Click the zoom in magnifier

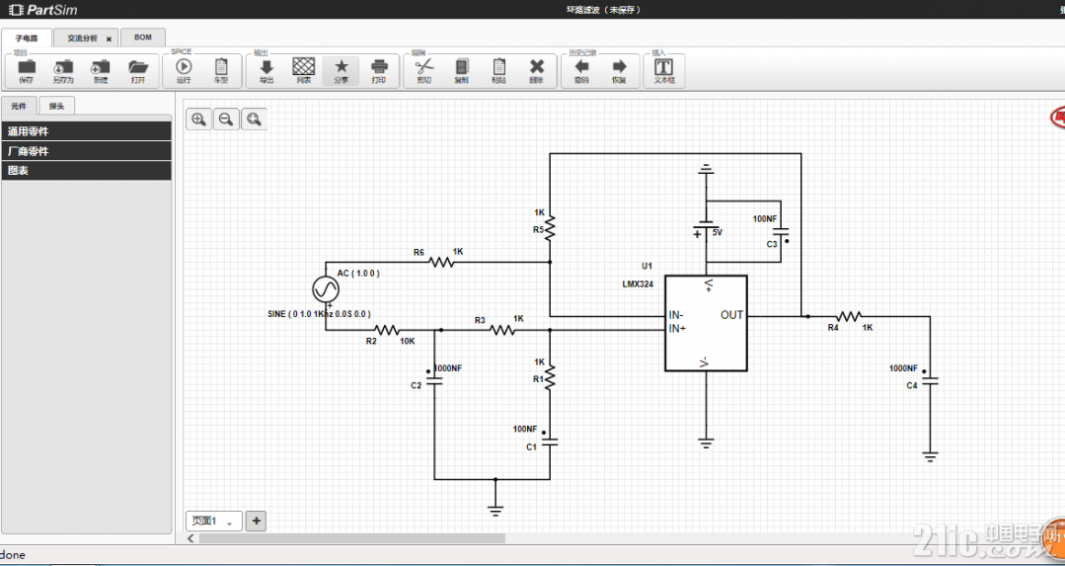199,119
